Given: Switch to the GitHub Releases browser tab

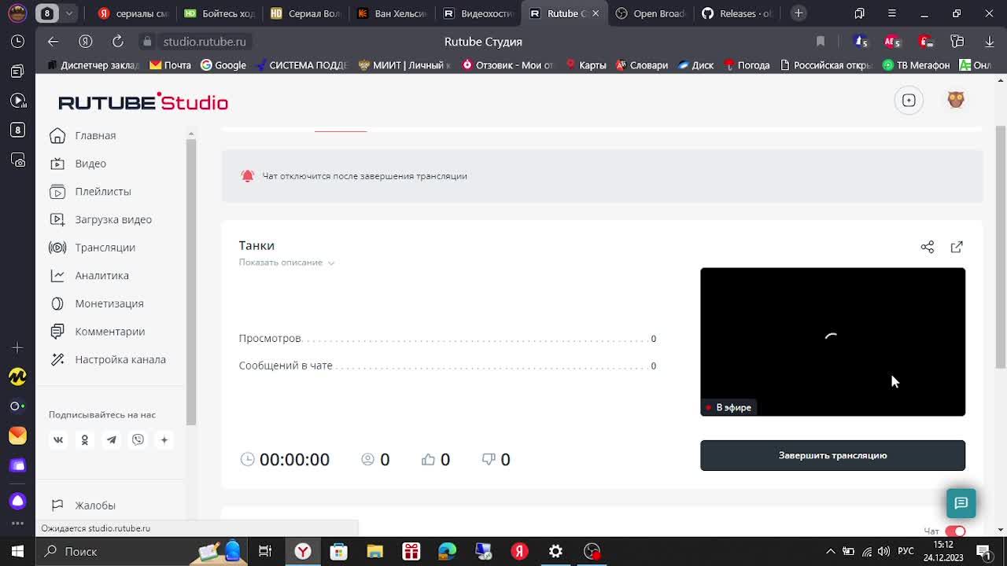Looking at the screenshot, I should [737, 13].
